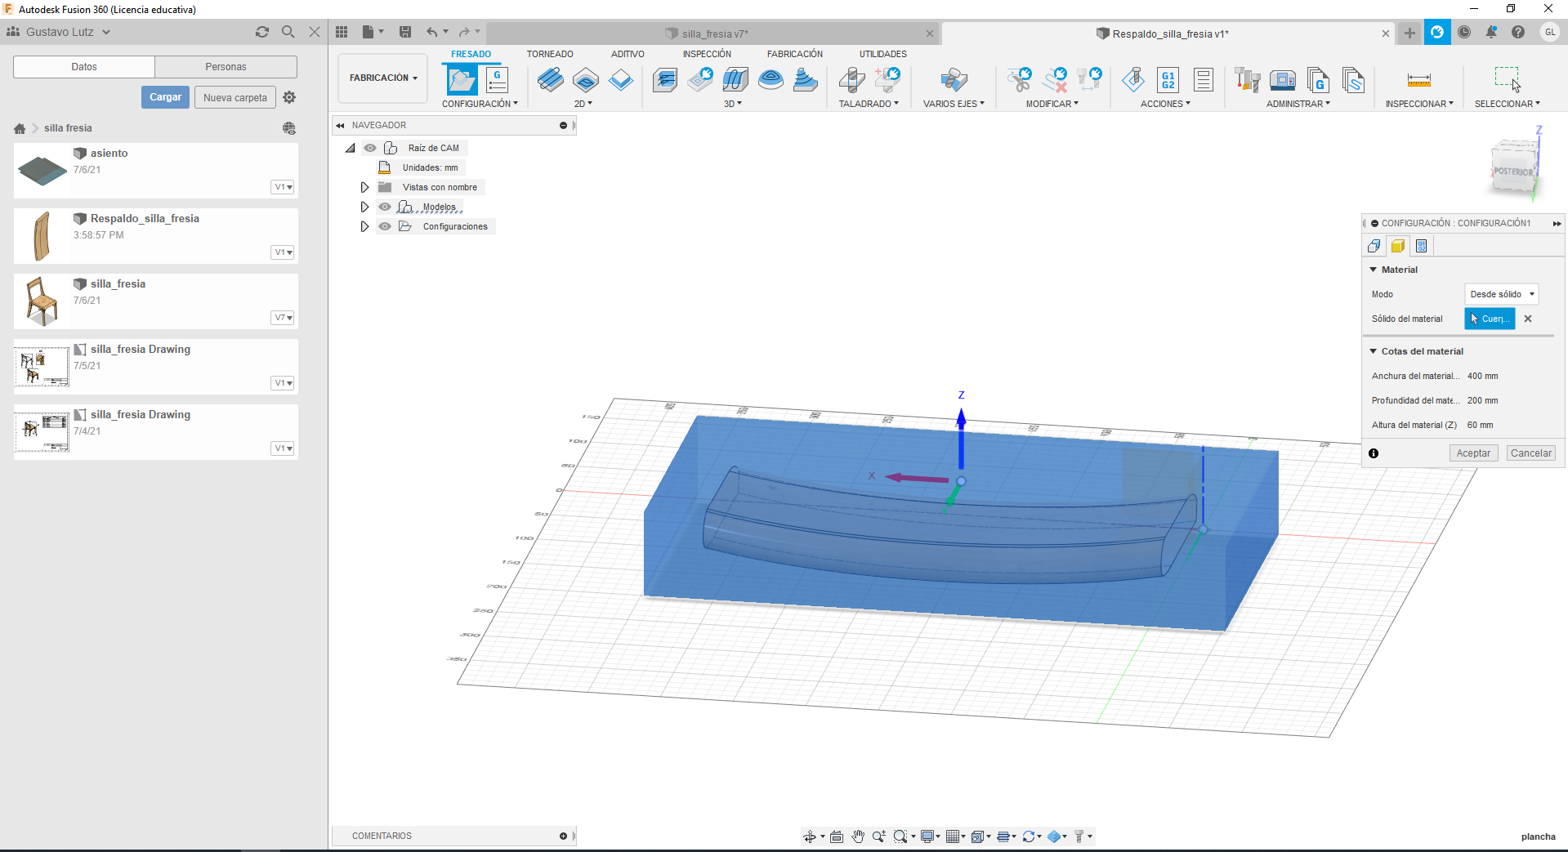Select the 3D Scallop toolpath tool
This screenshot has width=1568, height=852.
click(771, 80)
